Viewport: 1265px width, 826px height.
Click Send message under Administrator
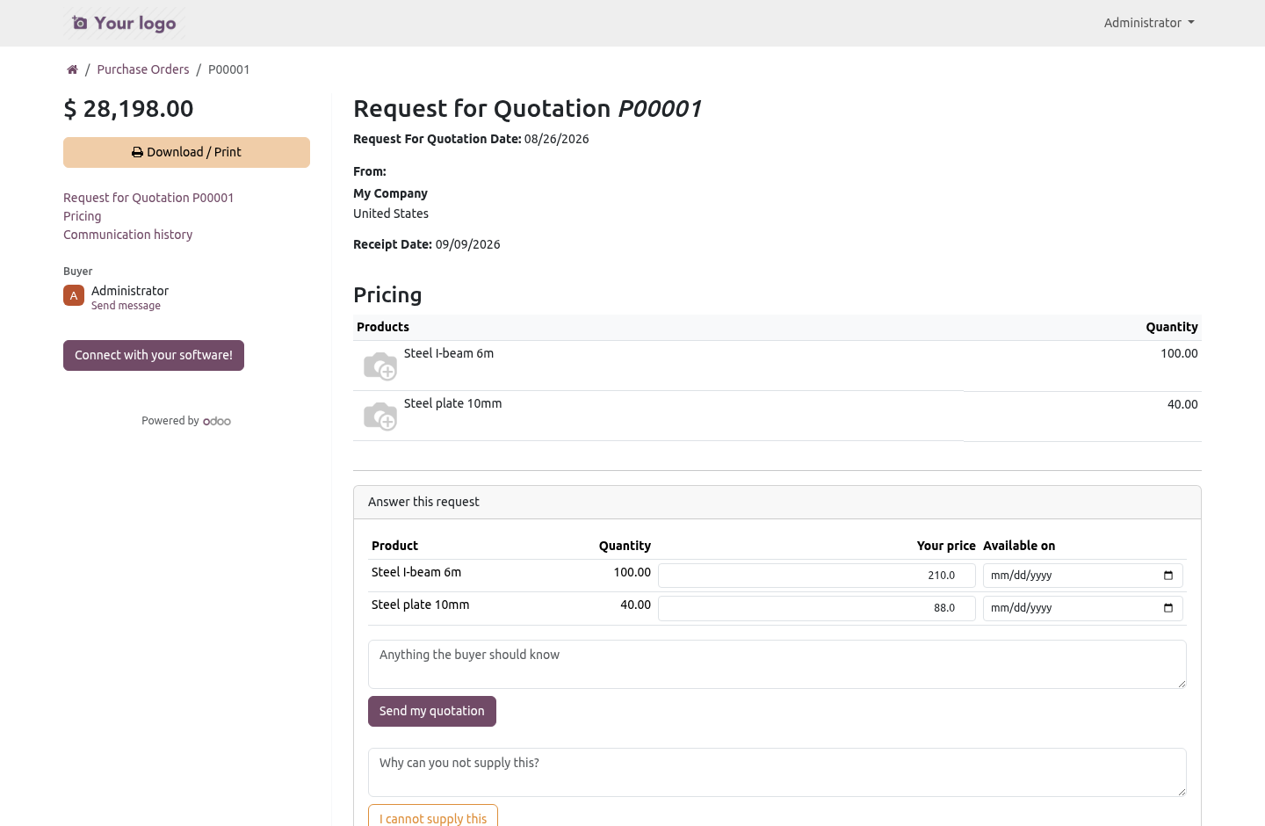[126, 306]
